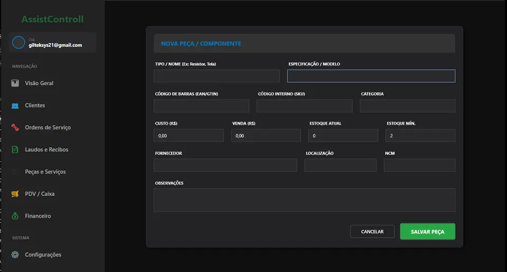The height and width of the screenshot is (272, 507).
Task: Click the Especificação / Modelo field
Action: point(371,76)
